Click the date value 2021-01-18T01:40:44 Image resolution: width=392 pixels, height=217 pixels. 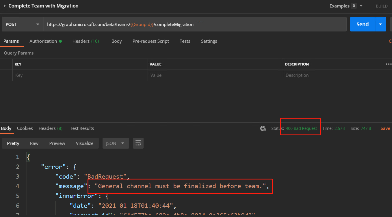click(x=135, y=206)
